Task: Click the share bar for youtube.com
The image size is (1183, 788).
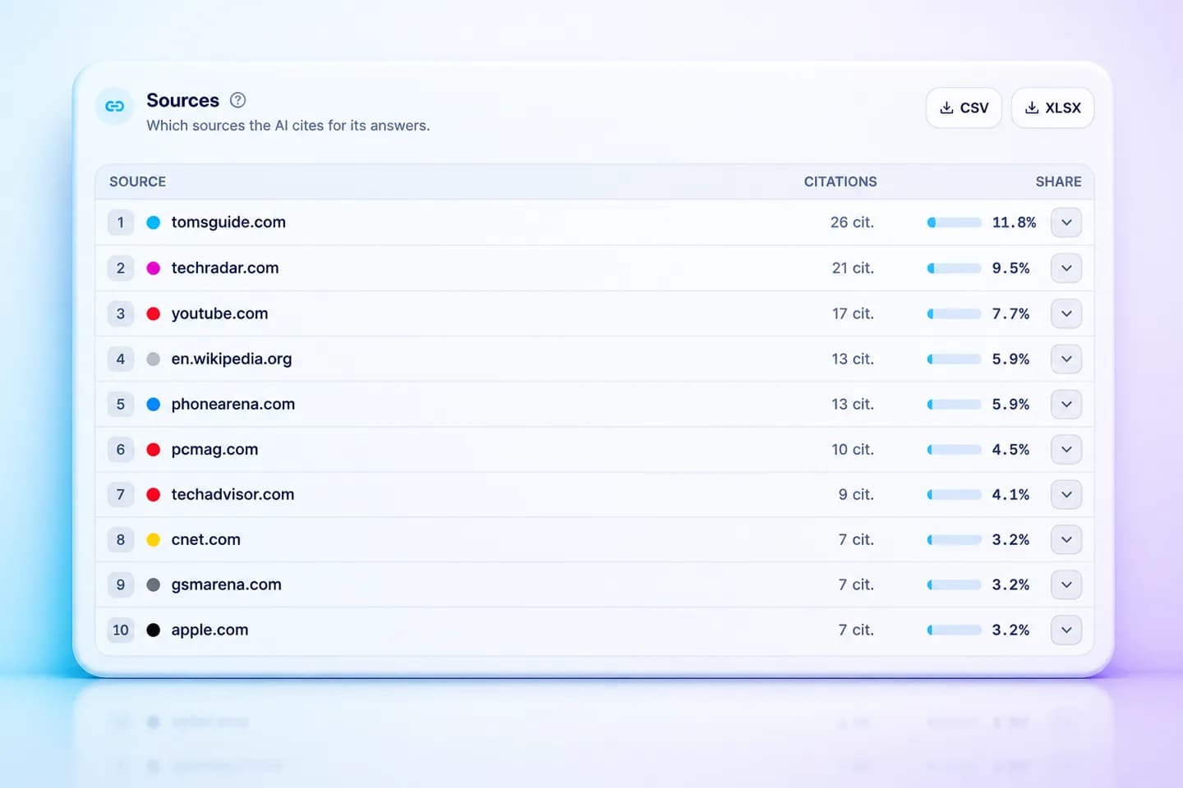Action: click(x=954, y=314)
